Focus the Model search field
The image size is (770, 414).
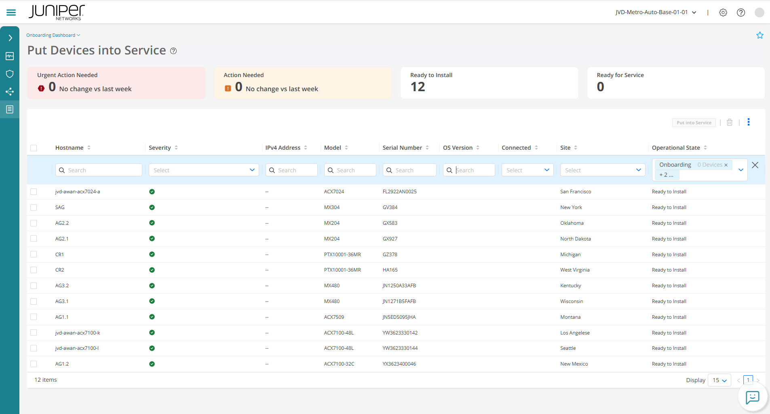350,170
